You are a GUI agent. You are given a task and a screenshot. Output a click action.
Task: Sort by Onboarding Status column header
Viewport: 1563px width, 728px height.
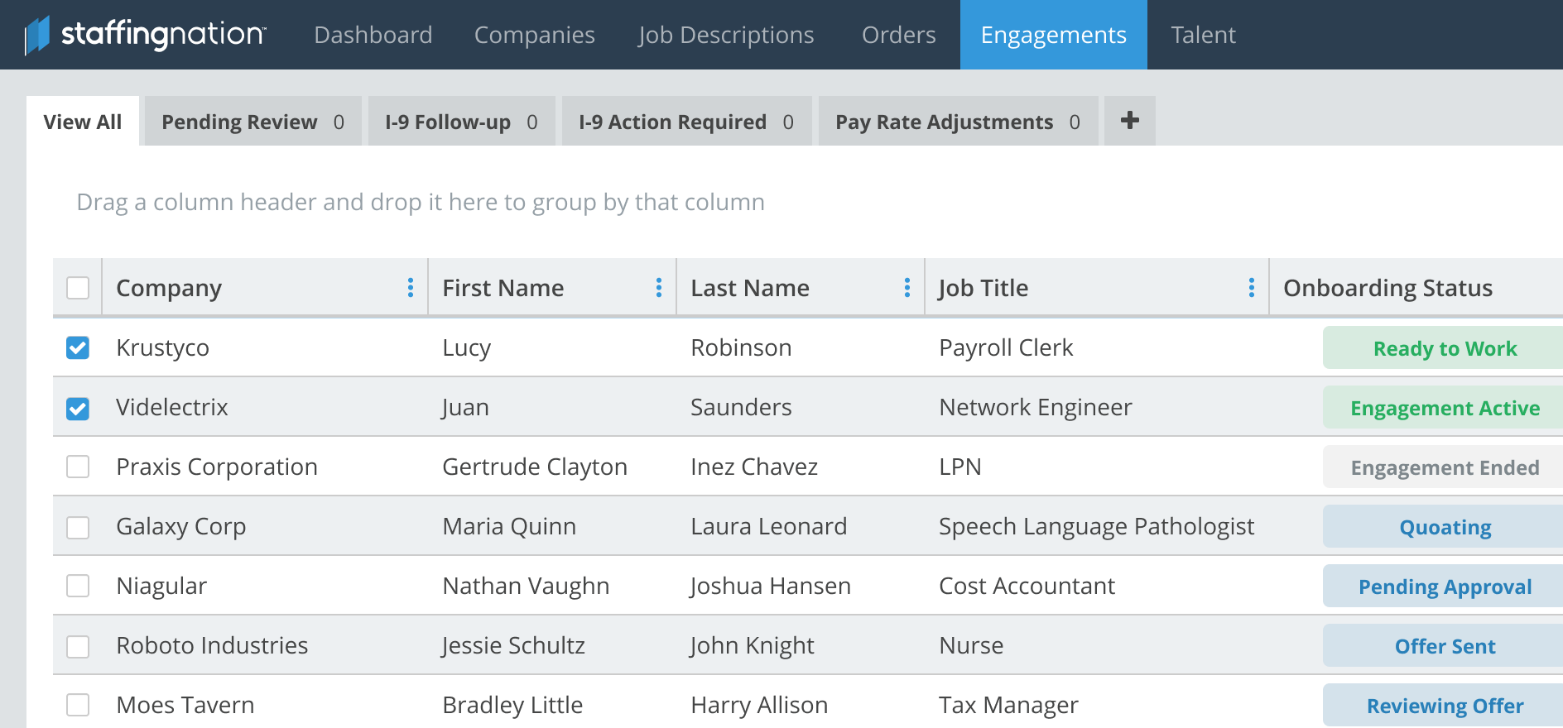pyautogui.click(x=1387, y=288)
